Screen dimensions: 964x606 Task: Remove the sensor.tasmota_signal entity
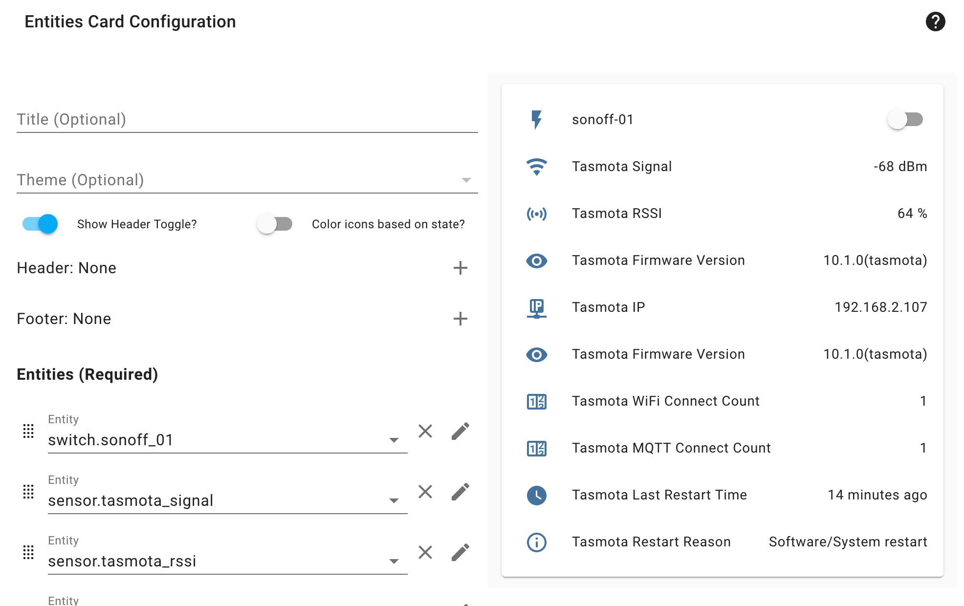click(425, 492)
